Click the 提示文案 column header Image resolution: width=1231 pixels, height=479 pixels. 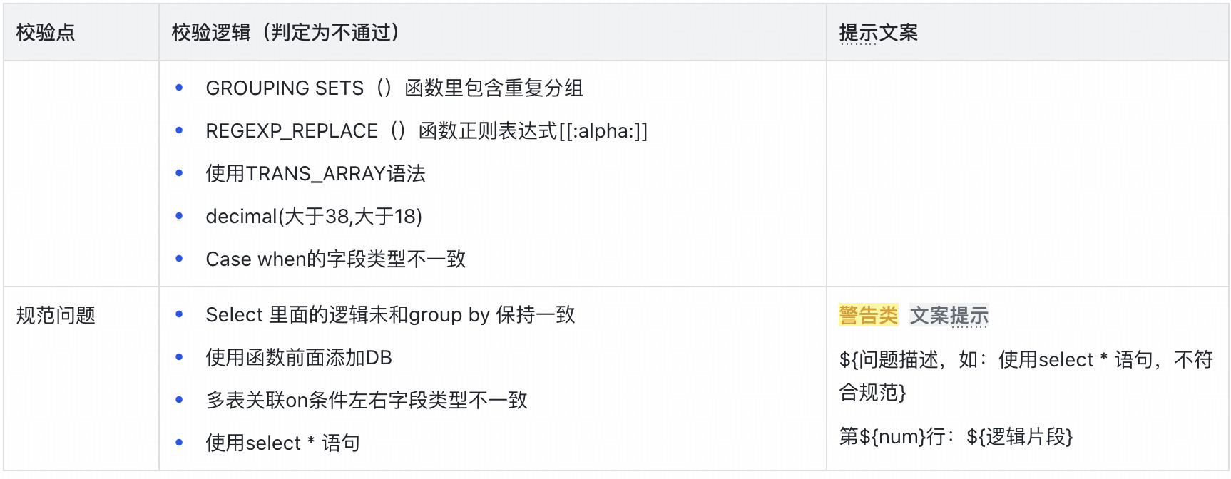click(878, 33)
